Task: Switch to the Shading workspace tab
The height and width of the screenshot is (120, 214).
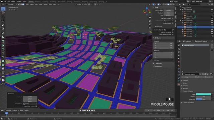Action: pyautogui.click(x=70, y=2)
